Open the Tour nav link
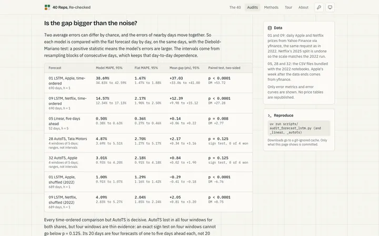Screen dimensions: 379x236 click(x=288, y=7)
